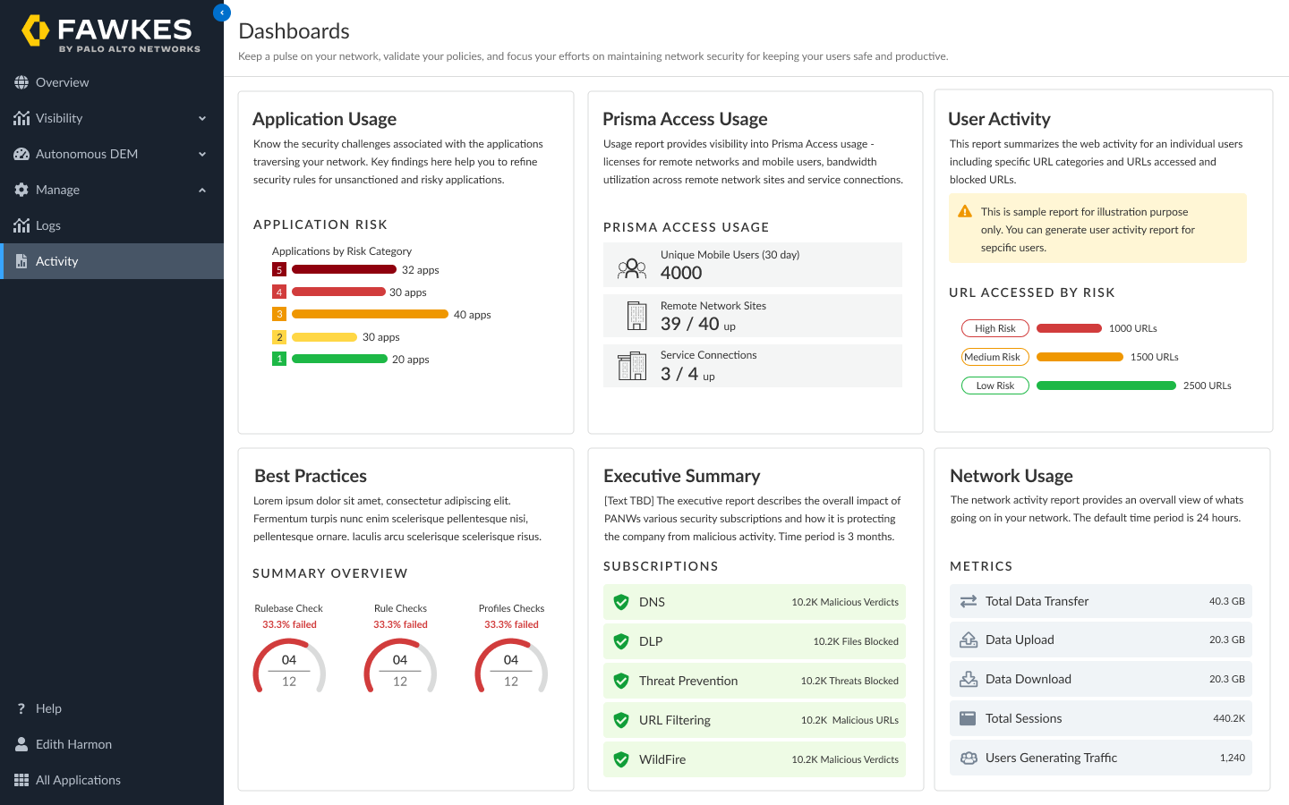Go to the Logs page
Viewport: 1289px width, 805px height.
pos(112,225)
